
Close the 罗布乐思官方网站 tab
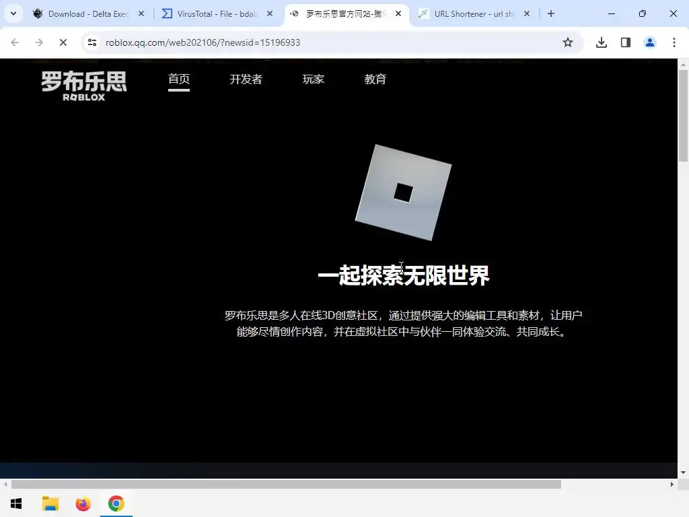(x=398, y=13)
